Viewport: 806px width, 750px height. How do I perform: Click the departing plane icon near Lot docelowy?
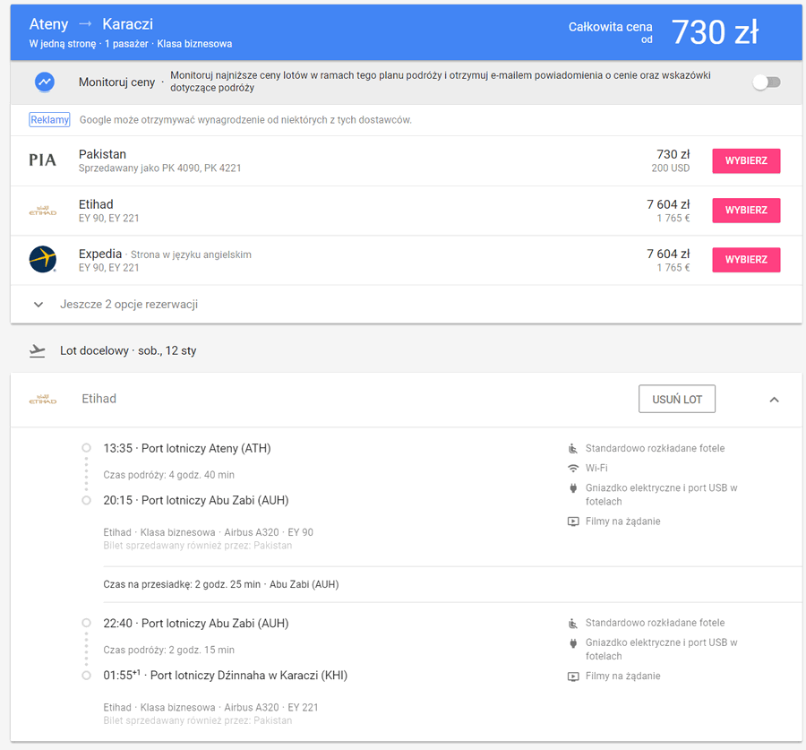(x=37, y=351)
